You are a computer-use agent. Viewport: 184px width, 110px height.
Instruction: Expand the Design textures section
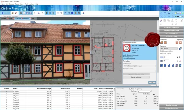(171, 108)
